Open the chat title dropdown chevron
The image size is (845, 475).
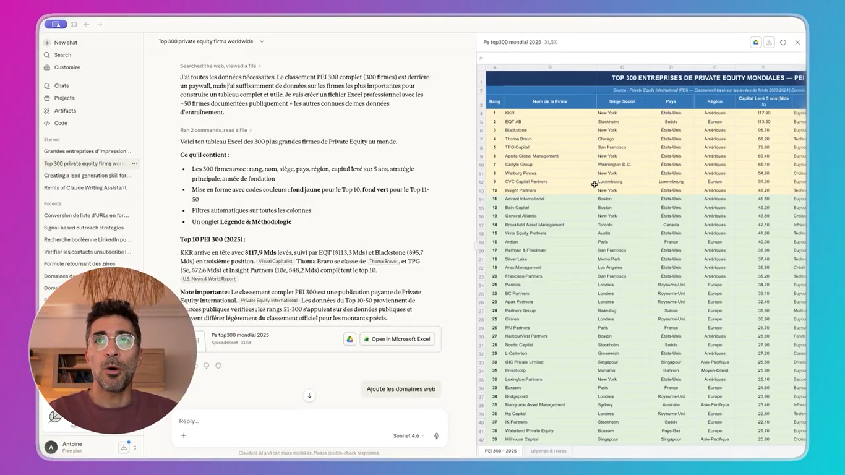pos(262,41)
